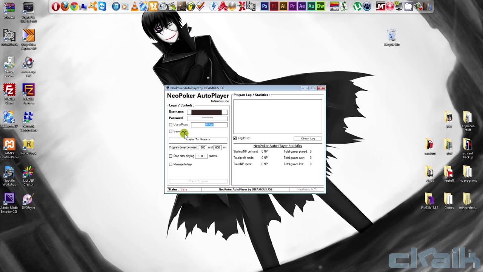Tick the Use a Proxy checkbox
The image size is (483, 272).
tap(171, 125)
